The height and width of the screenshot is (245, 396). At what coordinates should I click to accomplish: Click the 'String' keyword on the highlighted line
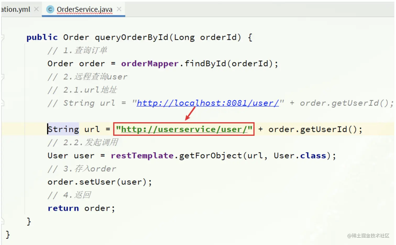pos(63,129)
